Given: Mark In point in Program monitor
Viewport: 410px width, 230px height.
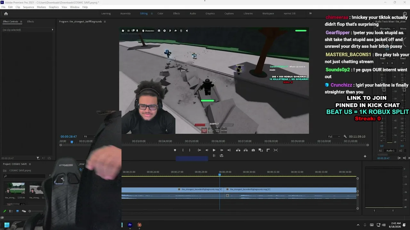Looking at the screenshot, I should click(183, 150).
